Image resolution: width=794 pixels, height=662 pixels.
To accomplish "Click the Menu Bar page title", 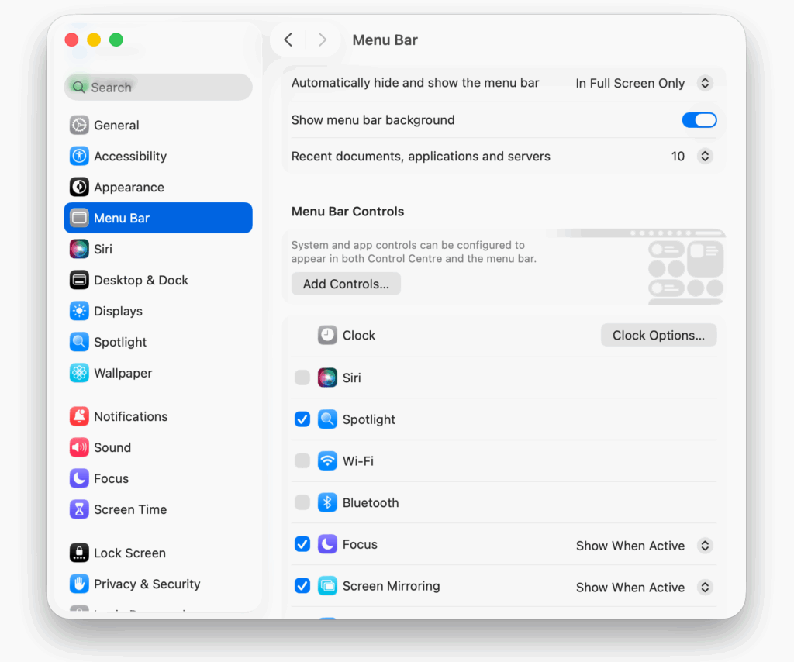I will coord(385,40).
